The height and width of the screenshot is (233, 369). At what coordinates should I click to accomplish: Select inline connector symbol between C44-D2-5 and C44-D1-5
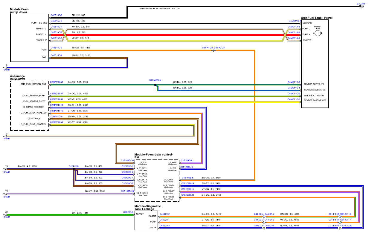pyautogui.click(x=264, y=228)
